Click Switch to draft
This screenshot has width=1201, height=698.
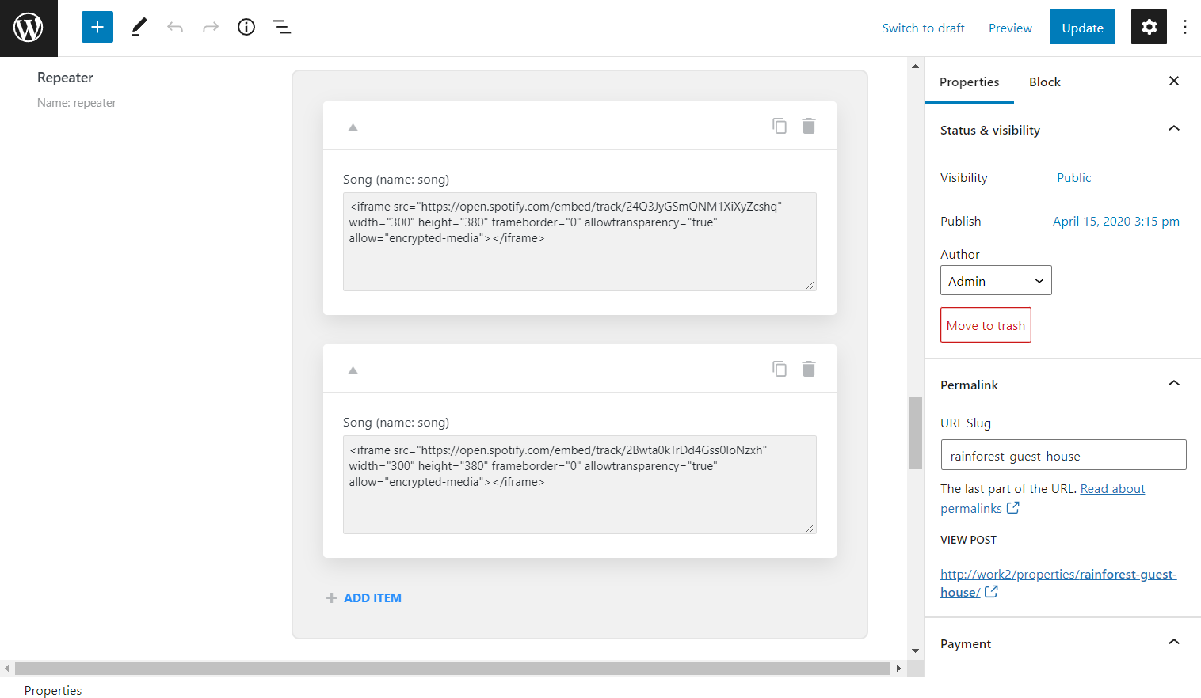click(x=923, y=28)
